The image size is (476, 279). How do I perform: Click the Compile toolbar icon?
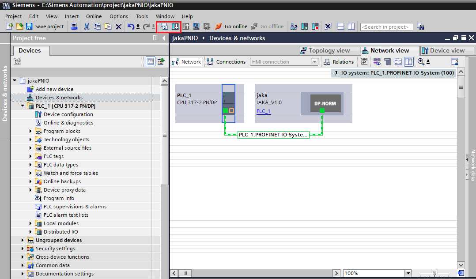click(164, 26)
